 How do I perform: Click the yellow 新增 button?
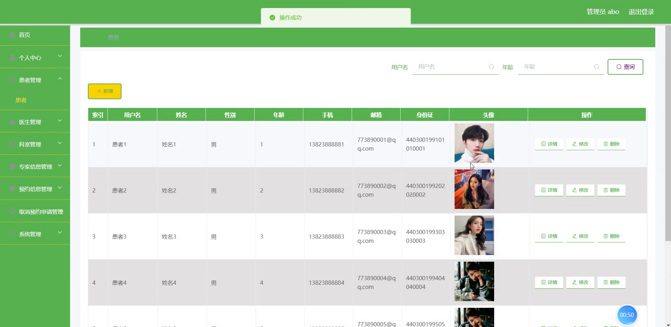[x=105, y=91]
